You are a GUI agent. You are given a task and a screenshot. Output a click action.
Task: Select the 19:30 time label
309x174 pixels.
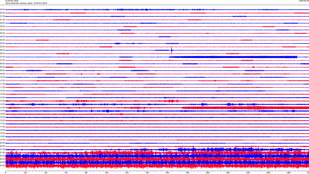pos(2,140)
